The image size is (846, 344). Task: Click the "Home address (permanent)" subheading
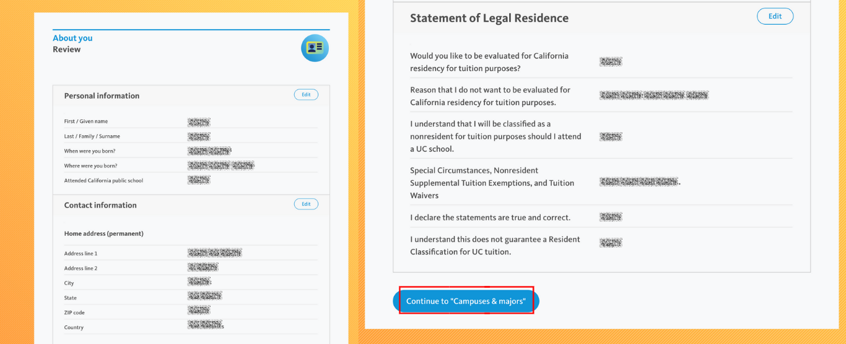(x=104, y=233)
